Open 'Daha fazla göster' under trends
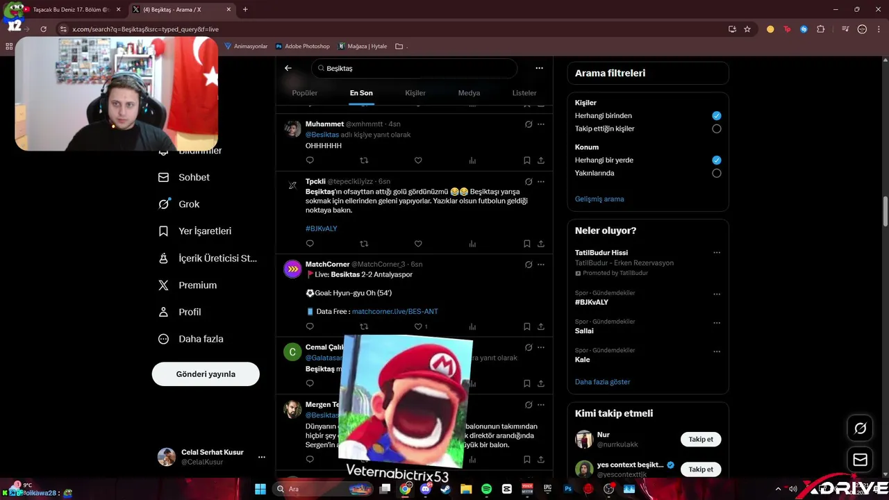The height and width of the screenshot is (500, 889). click(x=603, y=382)
